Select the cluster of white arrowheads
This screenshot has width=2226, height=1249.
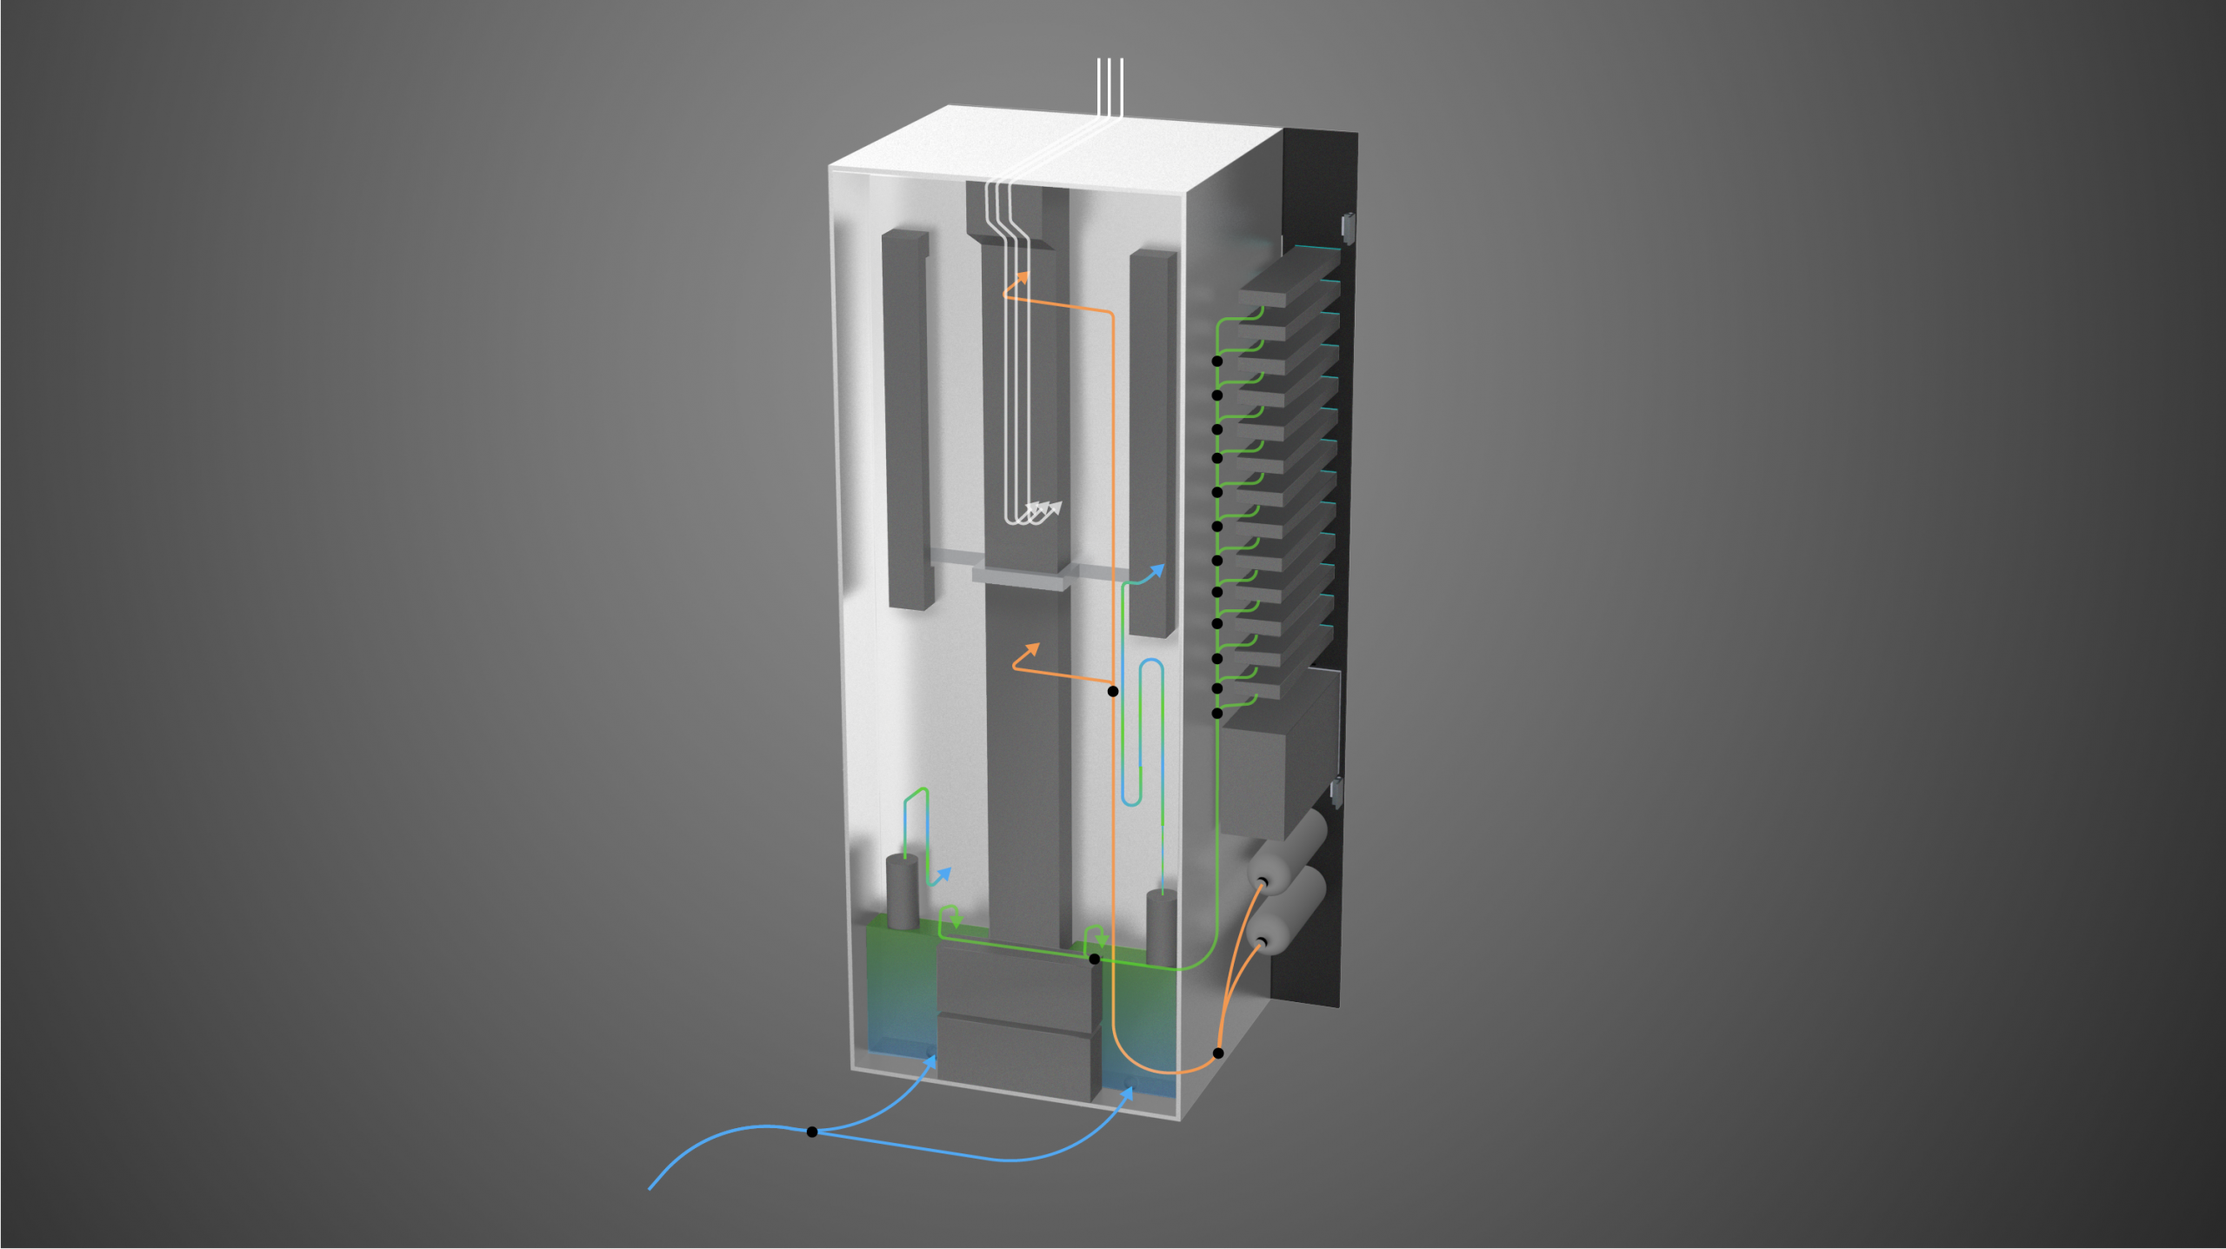coord(1045,508)
